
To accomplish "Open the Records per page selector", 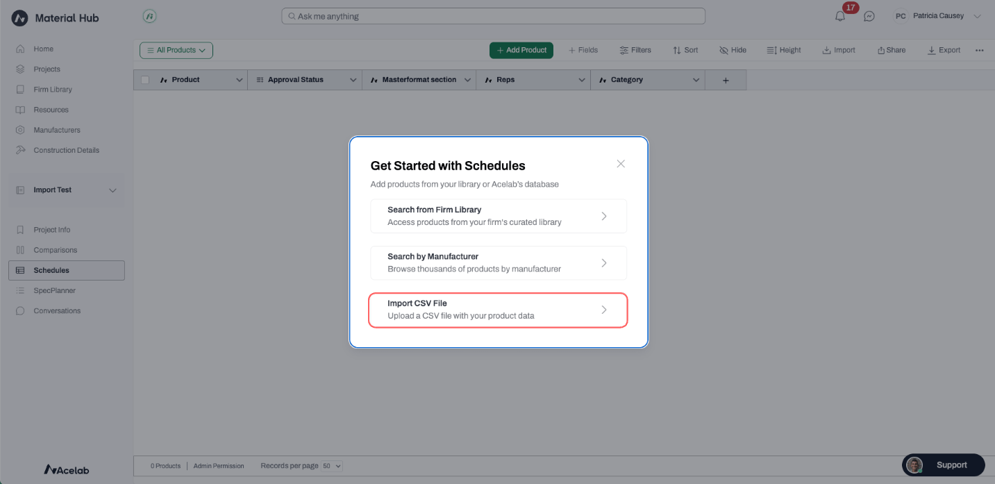I will 332,466.
